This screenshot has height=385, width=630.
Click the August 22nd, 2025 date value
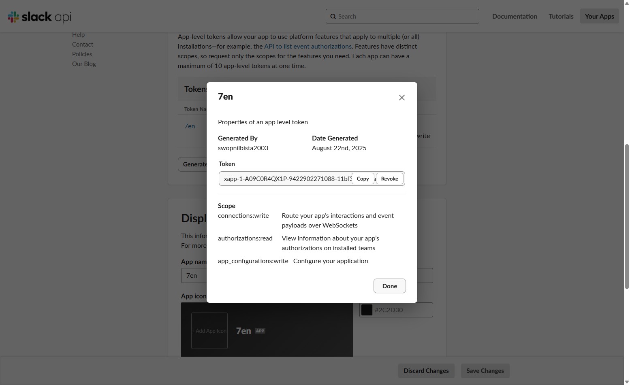[x=339, y=148]
